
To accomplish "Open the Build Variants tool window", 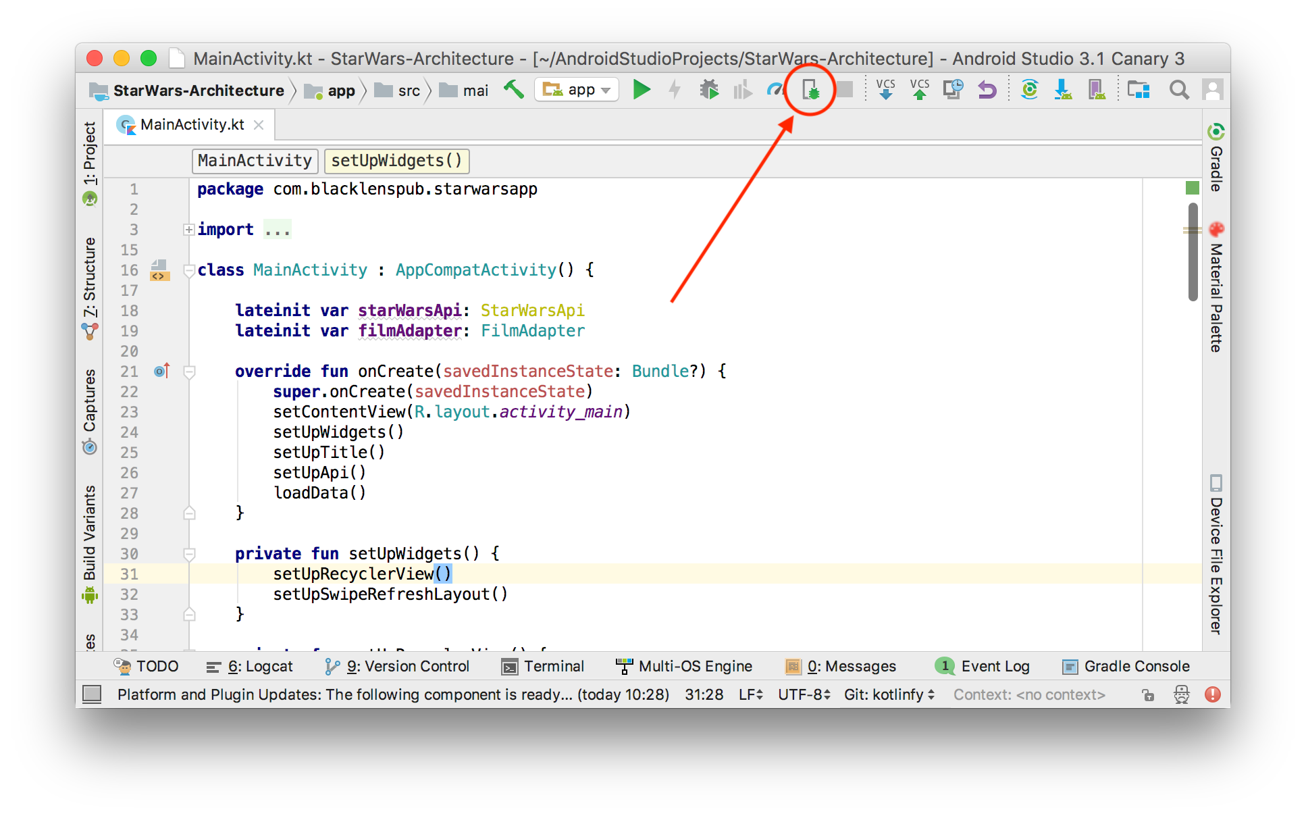I will [x=90, y=544].
